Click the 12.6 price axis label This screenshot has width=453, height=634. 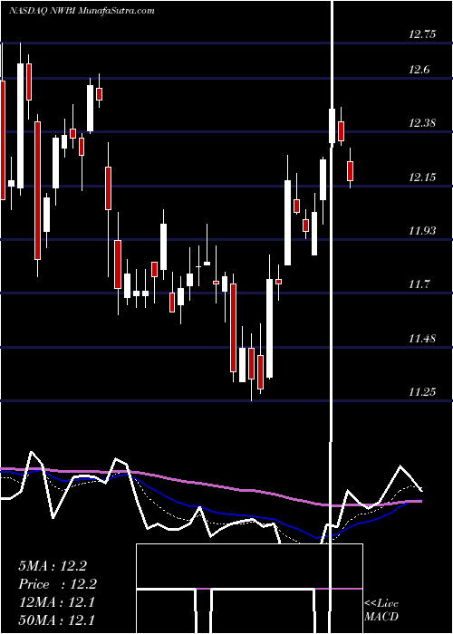419,70
